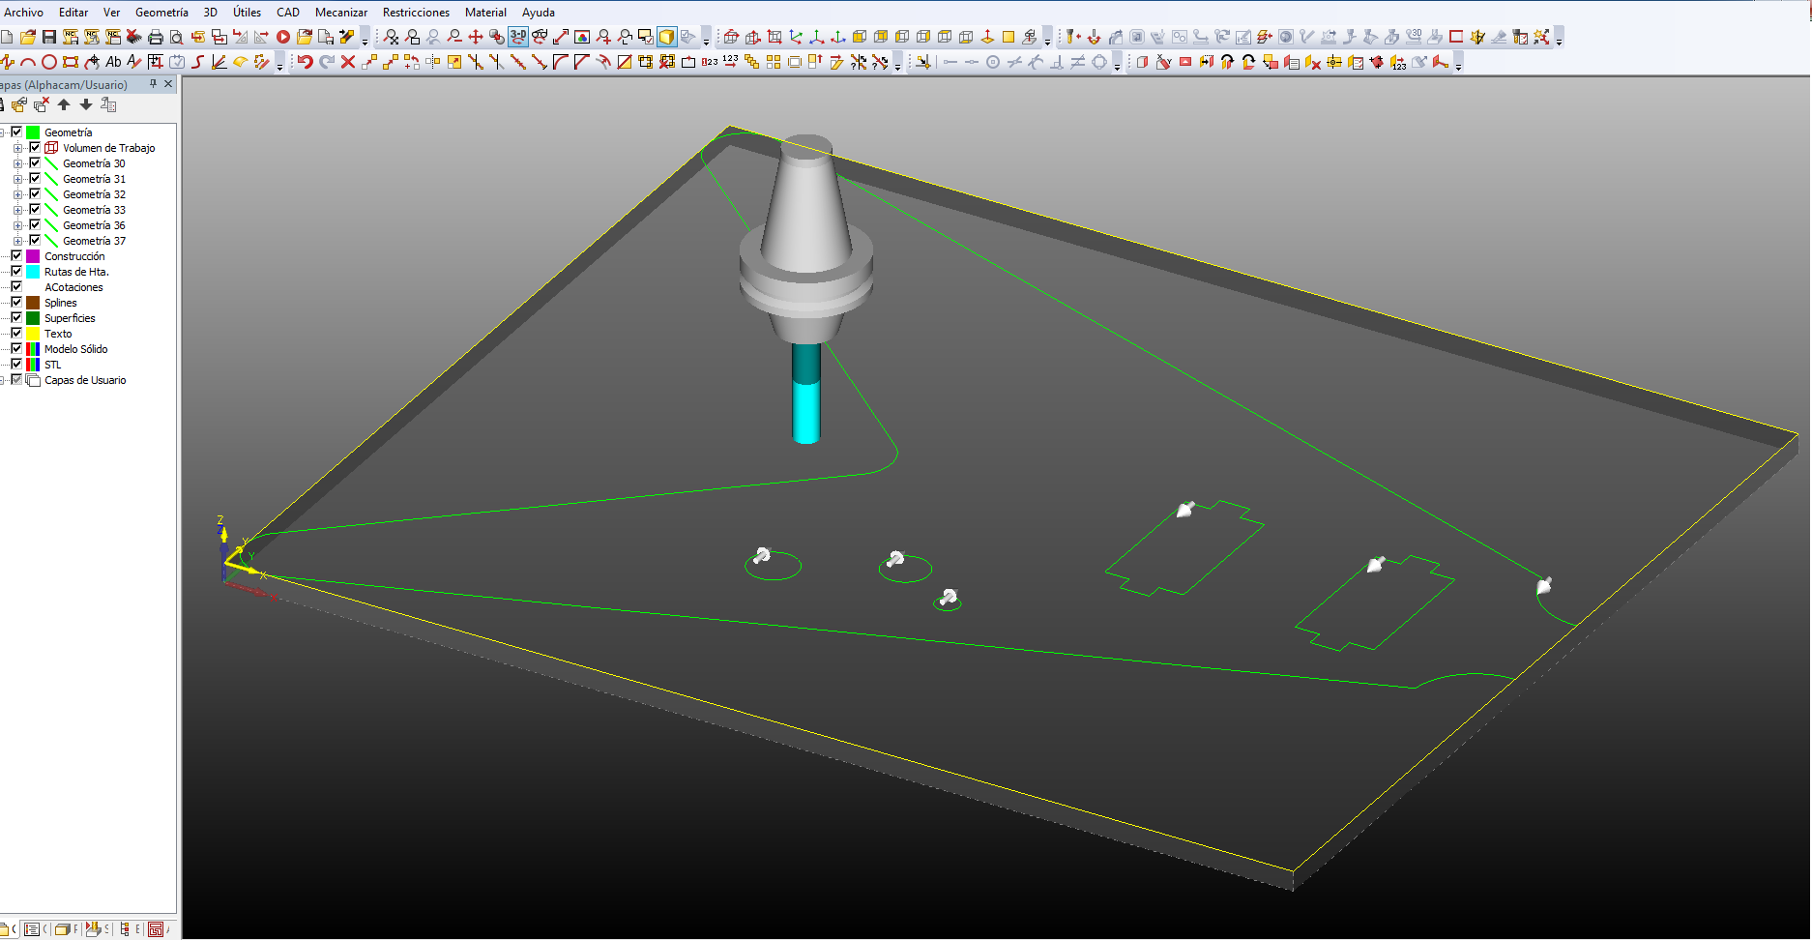Click the double-arrow zoom extents icon
The image size is (1812, 940).
click(x=561, y=37)
